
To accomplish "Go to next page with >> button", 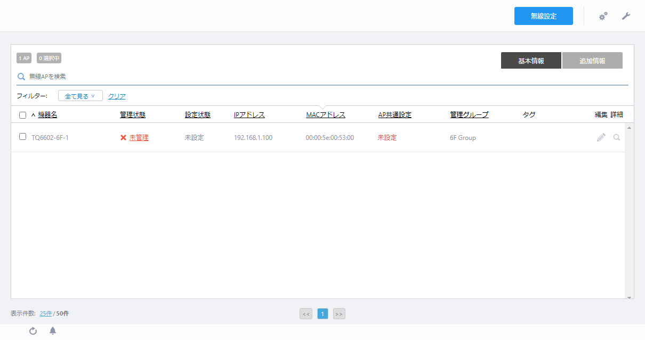I will click(339, 314).
